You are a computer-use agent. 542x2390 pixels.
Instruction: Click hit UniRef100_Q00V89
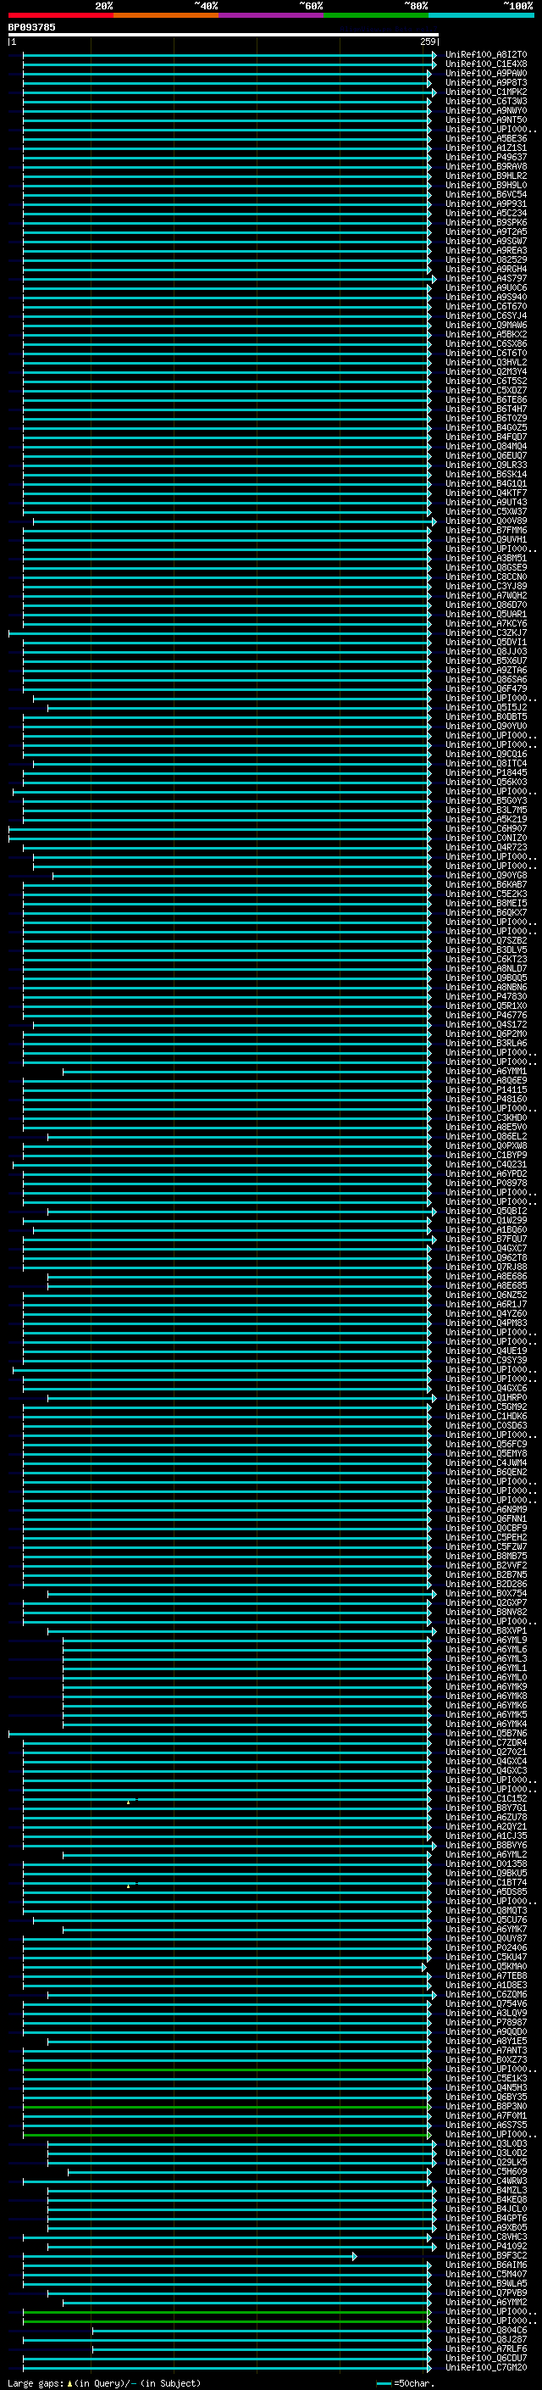click(485, 521)
